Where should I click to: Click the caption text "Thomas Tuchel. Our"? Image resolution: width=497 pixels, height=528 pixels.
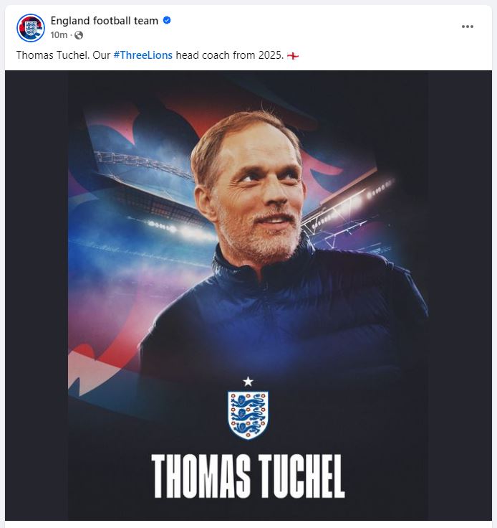click(x=62, y=55)
